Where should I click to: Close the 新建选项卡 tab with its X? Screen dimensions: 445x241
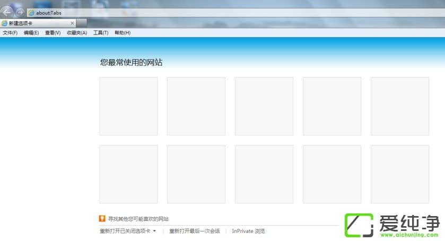click(x=72, y=23)
